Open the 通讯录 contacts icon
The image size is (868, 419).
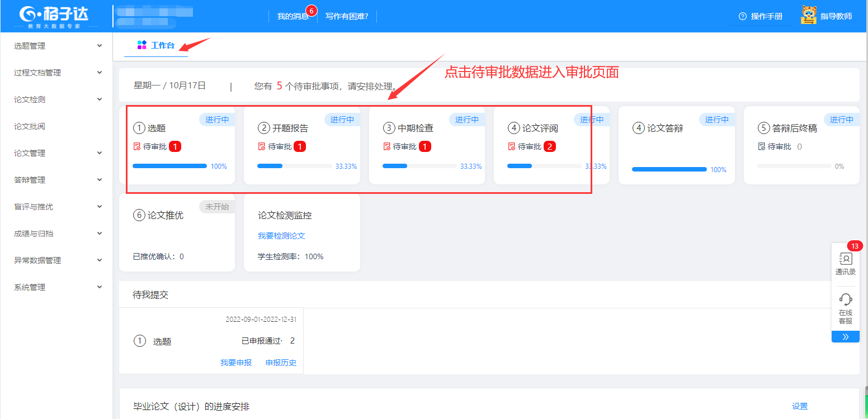pyautogui.click(x=845, y=259)
